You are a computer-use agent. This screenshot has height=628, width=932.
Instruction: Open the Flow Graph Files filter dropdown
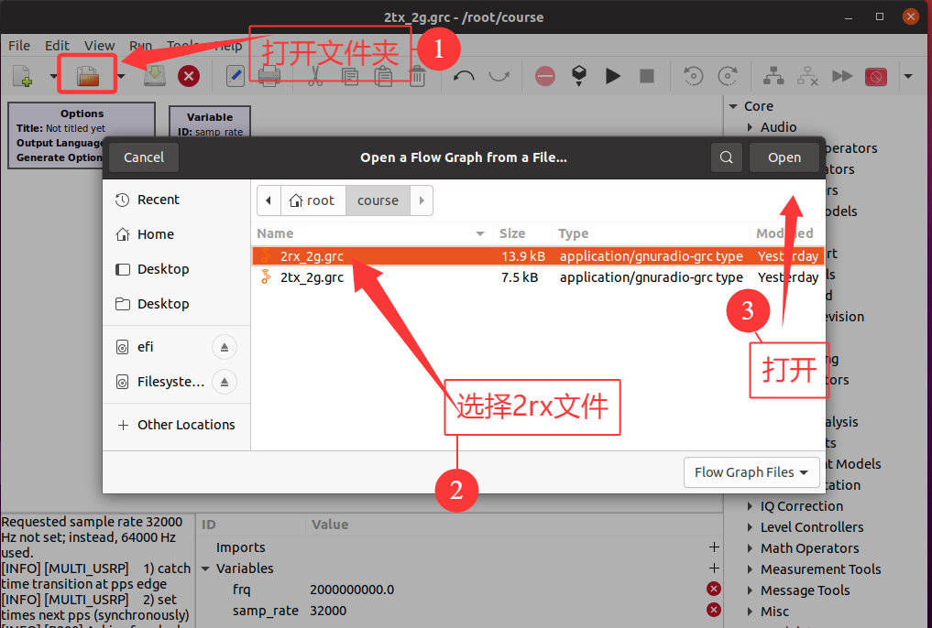751,472
